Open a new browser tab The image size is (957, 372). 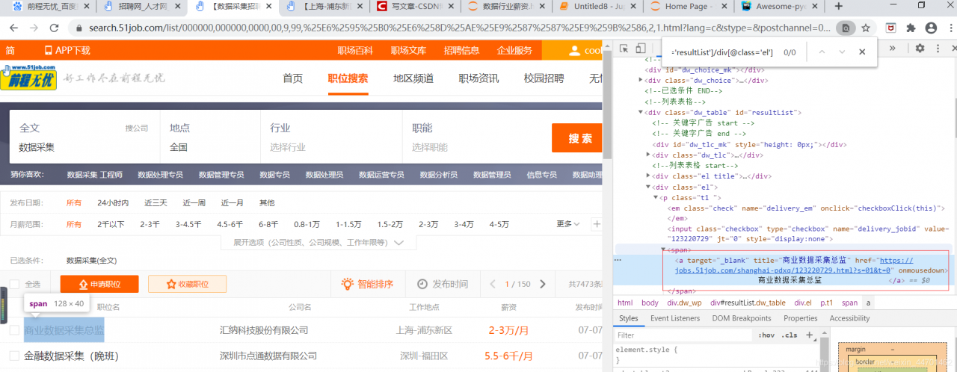838,6
